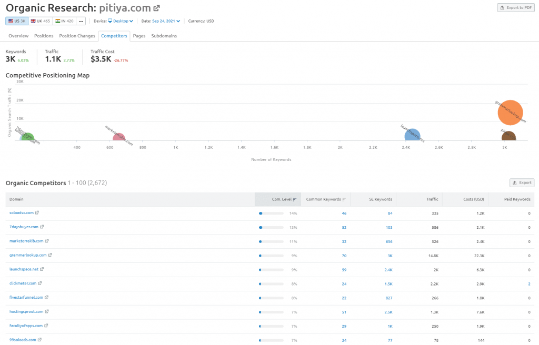The width and height of the screenshot is (539, 345).
Task: Switch to the Positions tab
Action: 44,36
